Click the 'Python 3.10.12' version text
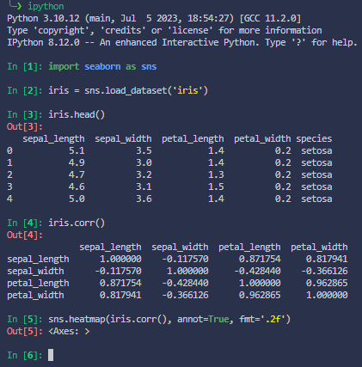 (43, 18)
